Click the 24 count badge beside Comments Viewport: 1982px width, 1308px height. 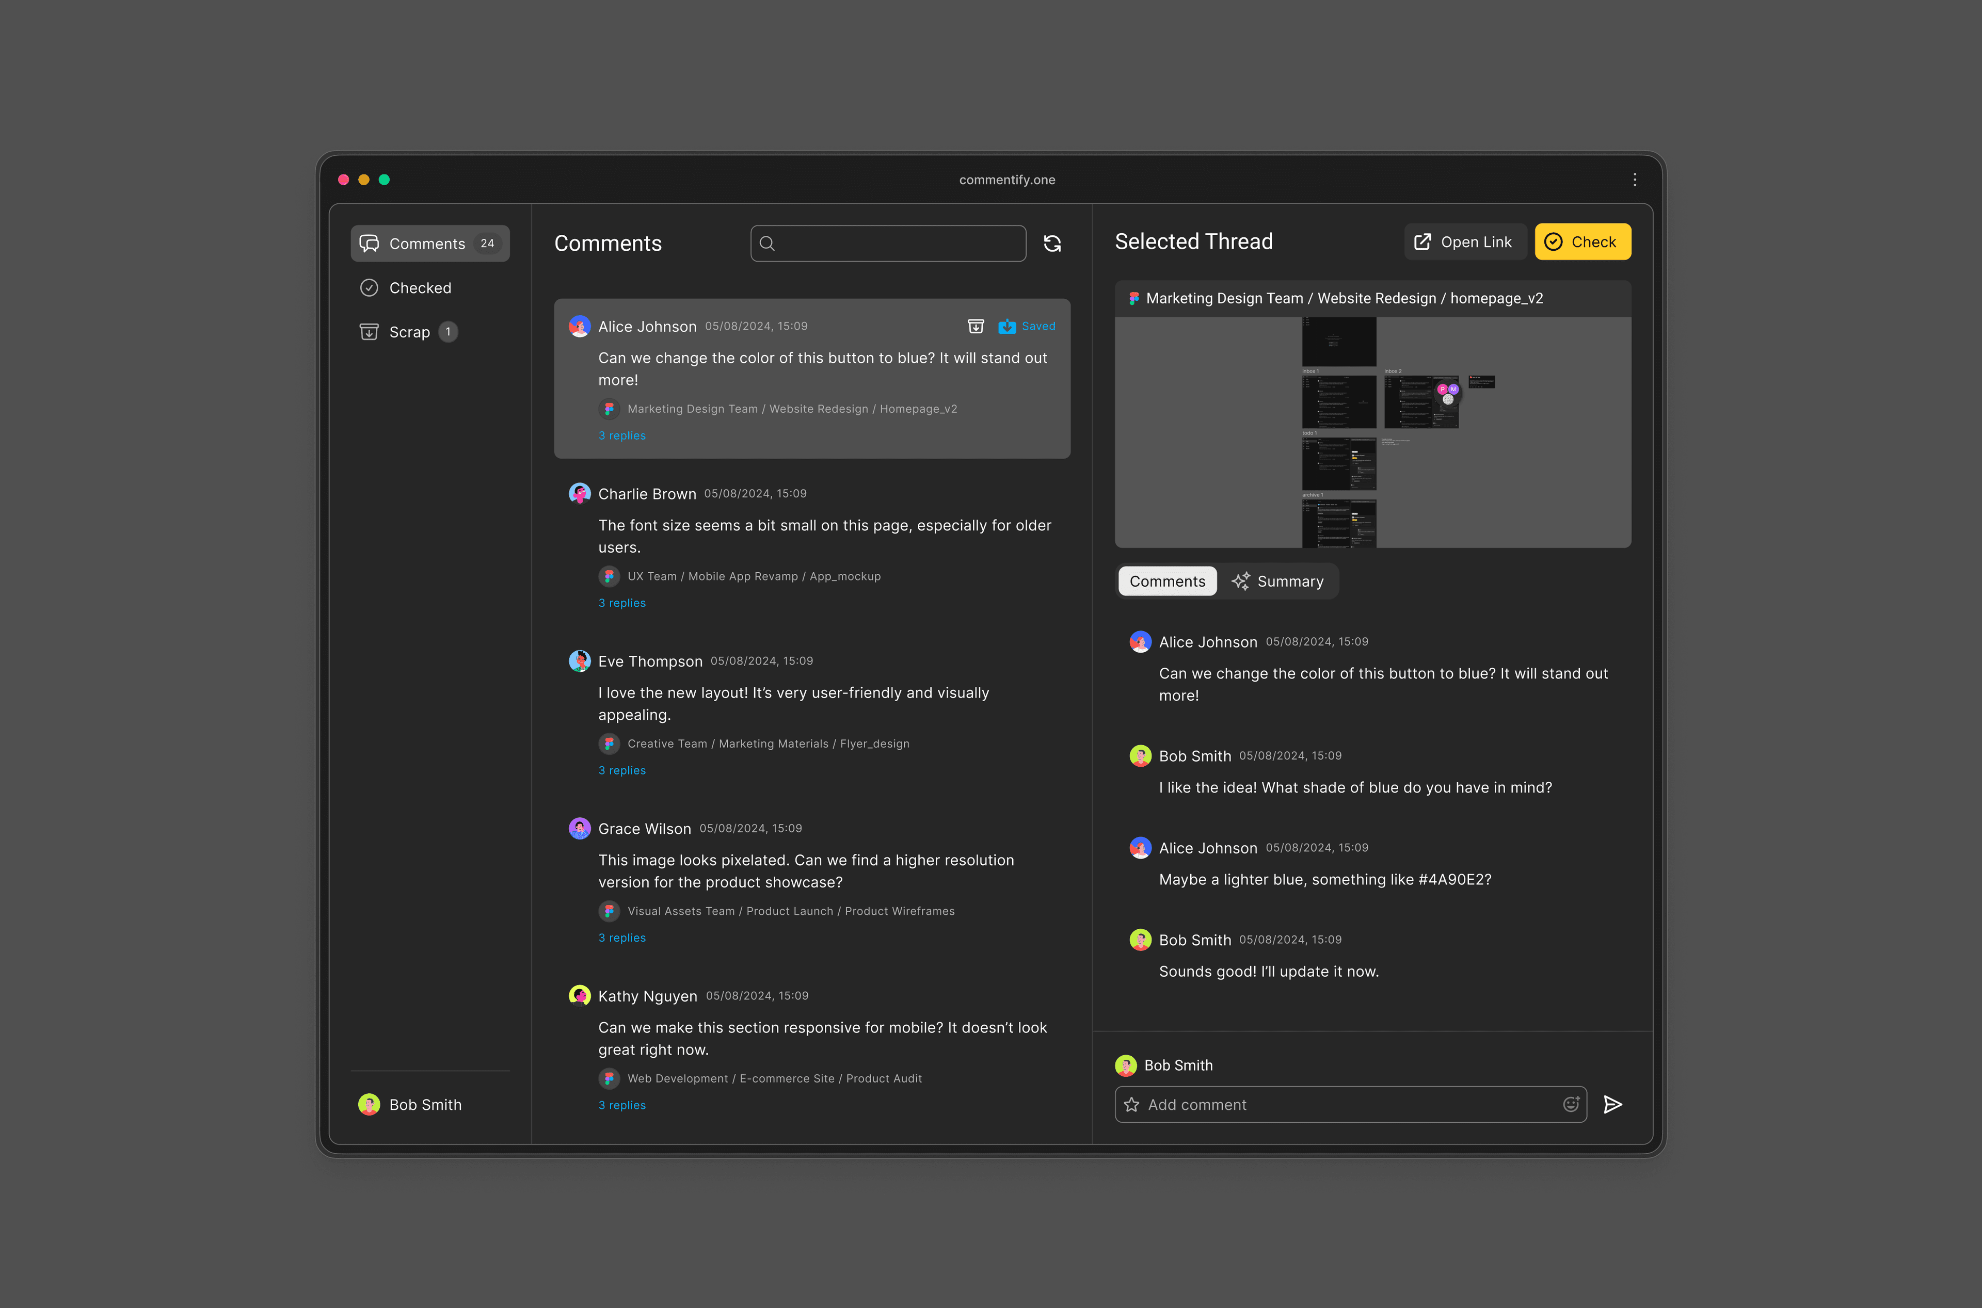[x=487, y=244]
